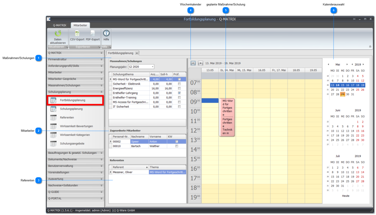Sort by the Schulungsthema column header
Screen dimensions: 376x215
pos(131,74)
